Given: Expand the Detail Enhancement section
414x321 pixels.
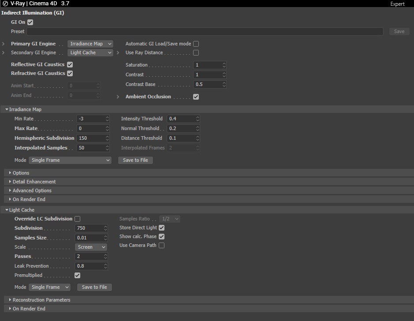Looking at the screenshot, I should [x=10, y=182].
